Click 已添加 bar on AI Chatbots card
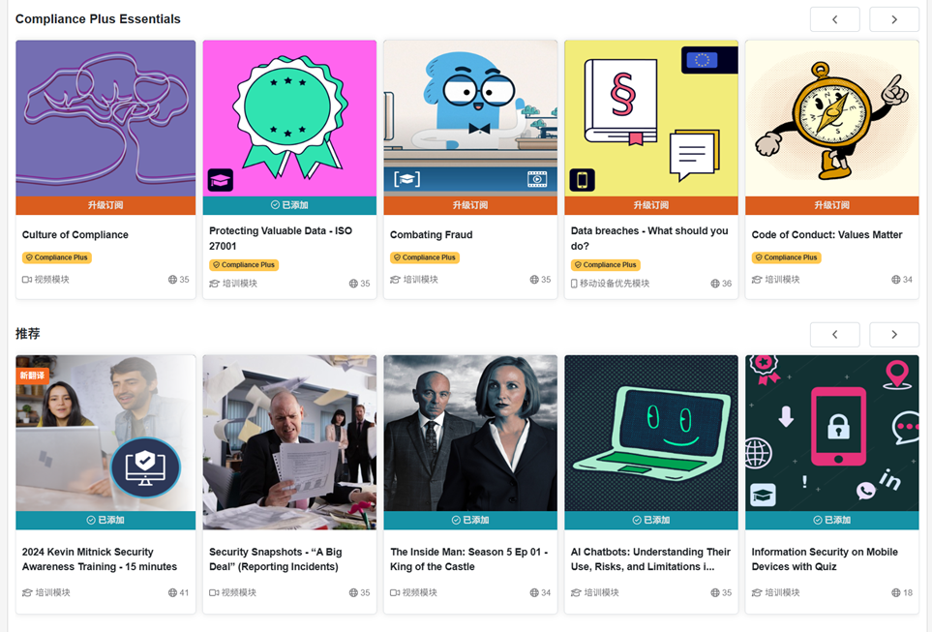 click(x=651, y=521)
